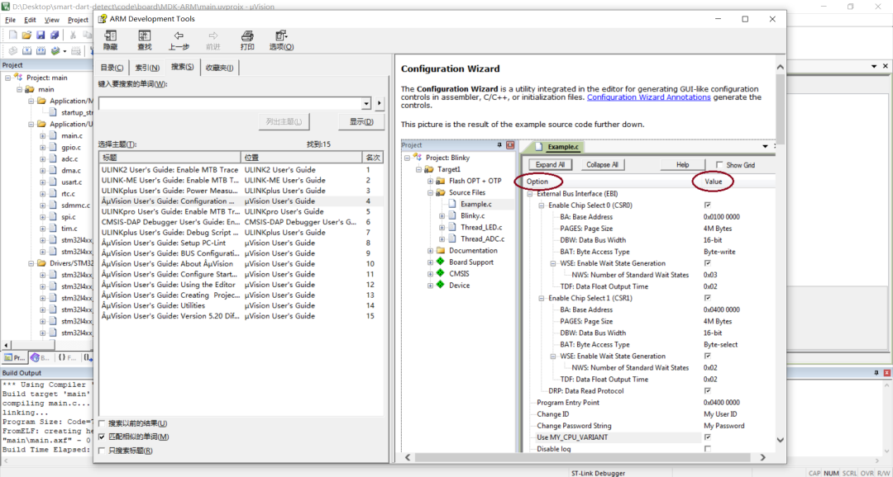The image size is (893, 477).
Task: Click the µVision application icon in title bar
Action: click(6, 7)
